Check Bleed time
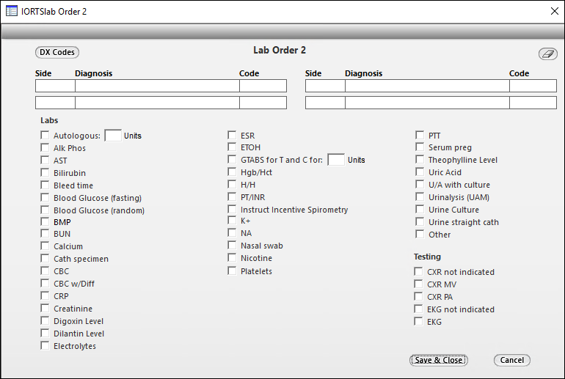This screenshot has width=565, height=379. (45, 185)
